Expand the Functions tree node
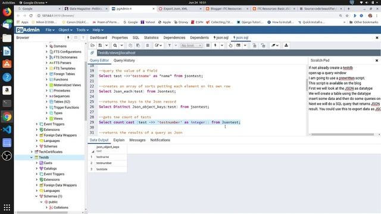The height and width of the screenshot is (214, 381). (46, 79)
